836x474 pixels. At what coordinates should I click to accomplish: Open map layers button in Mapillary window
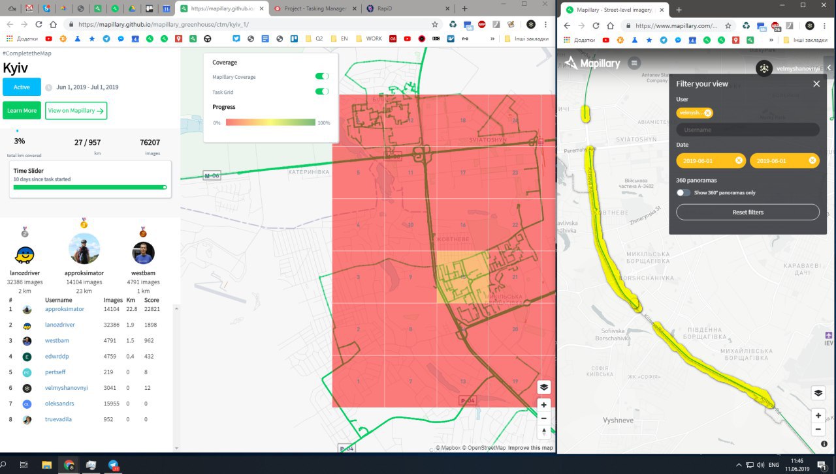[818, 393]
